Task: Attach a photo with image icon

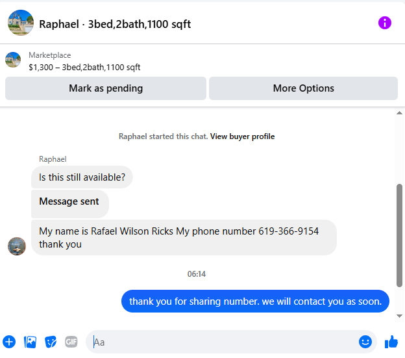Action: 31,342
